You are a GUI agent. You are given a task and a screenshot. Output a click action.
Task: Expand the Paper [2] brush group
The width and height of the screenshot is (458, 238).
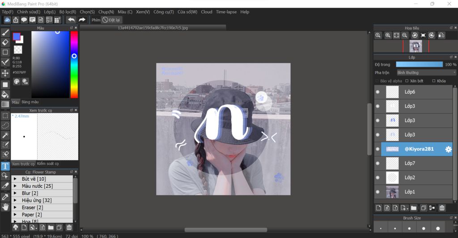coord(15,214)
